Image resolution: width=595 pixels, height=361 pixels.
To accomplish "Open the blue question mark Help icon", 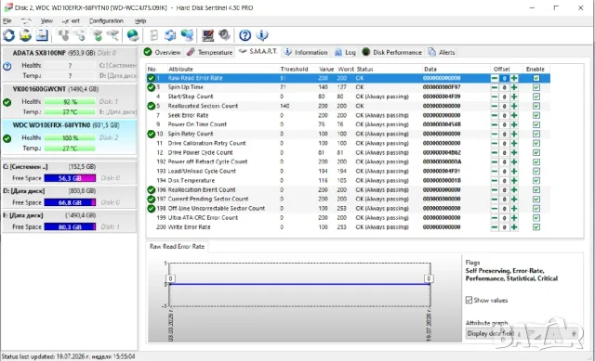I will coord(245,35).
